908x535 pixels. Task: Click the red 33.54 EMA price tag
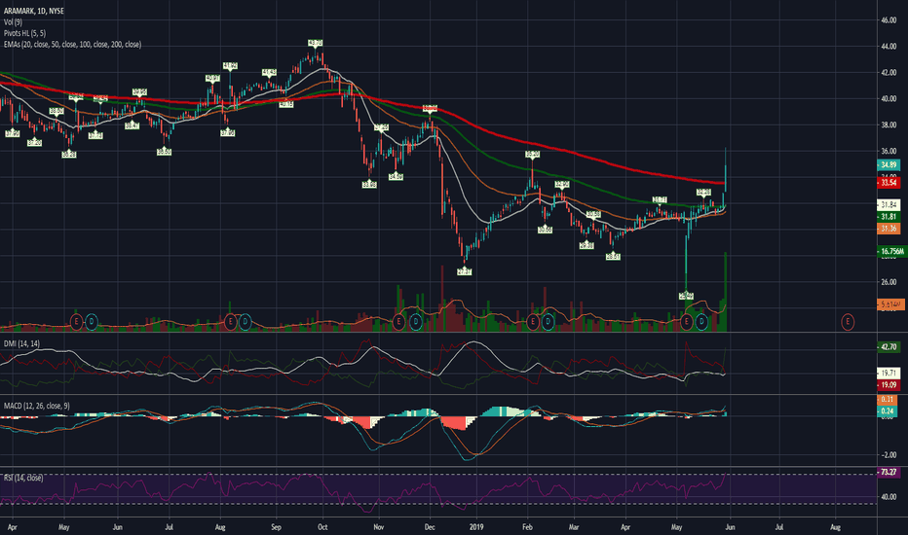click(889, 183)
